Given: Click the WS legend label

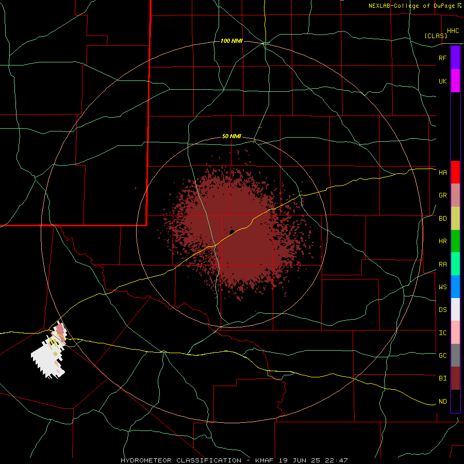Looking at the screenshot, I should click(442, 287).
